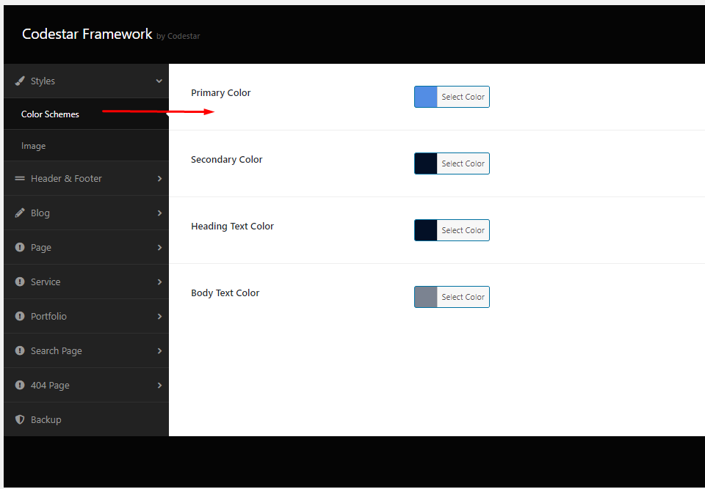The width and height of the screenshot is (705, 489).
Task: Click the exclamation icon beside Portfolio
Action: coord(20,317)
